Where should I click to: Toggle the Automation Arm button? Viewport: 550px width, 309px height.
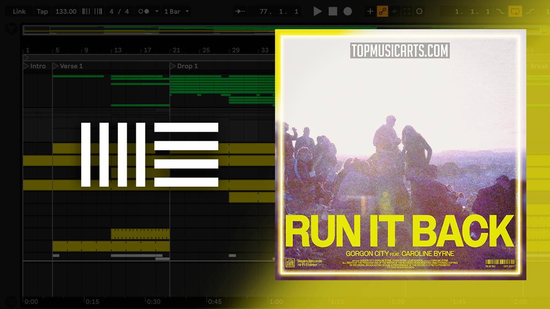(x=382, y=12)
